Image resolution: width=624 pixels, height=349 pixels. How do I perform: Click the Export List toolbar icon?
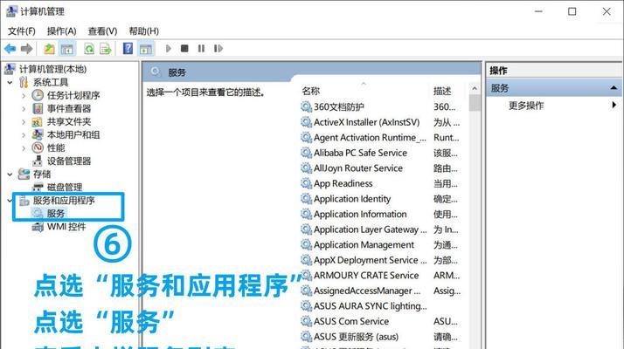click(x=106, y=49)
